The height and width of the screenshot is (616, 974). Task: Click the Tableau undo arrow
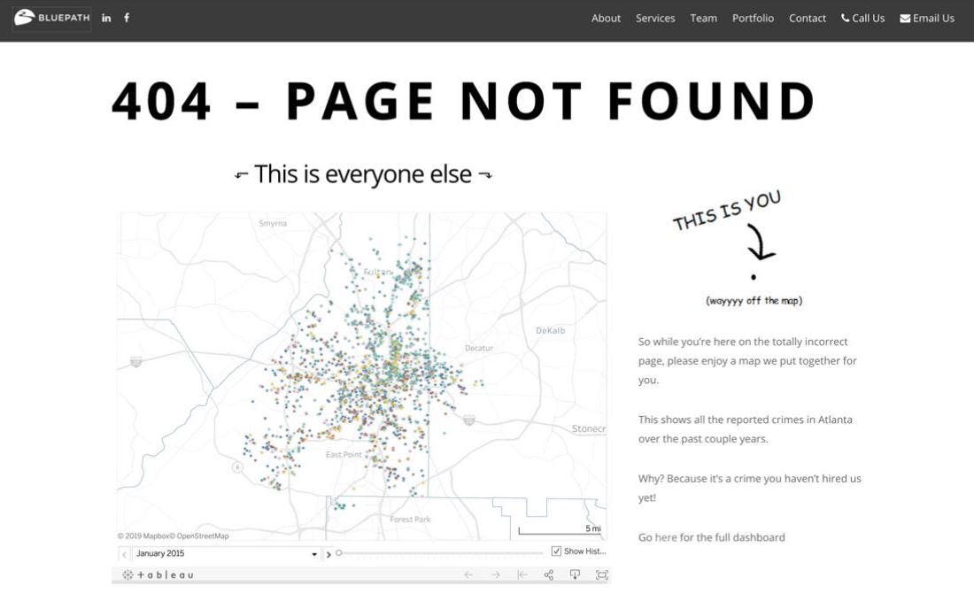pyautogui.click(x=469, y=575)
